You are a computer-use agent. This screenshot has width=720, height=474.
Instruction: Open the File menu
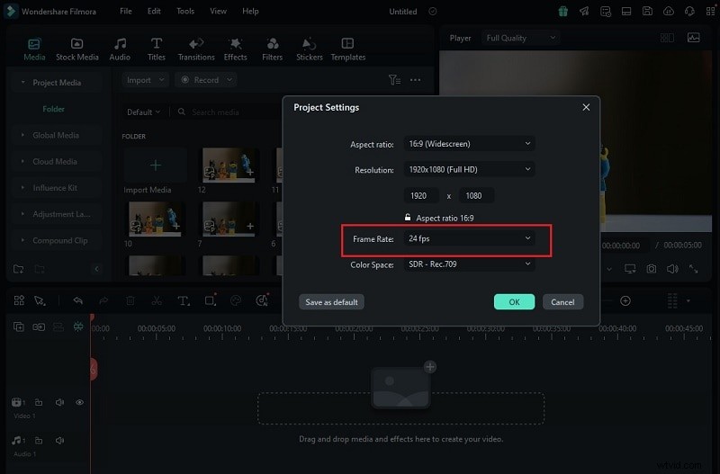pos(125,12)
